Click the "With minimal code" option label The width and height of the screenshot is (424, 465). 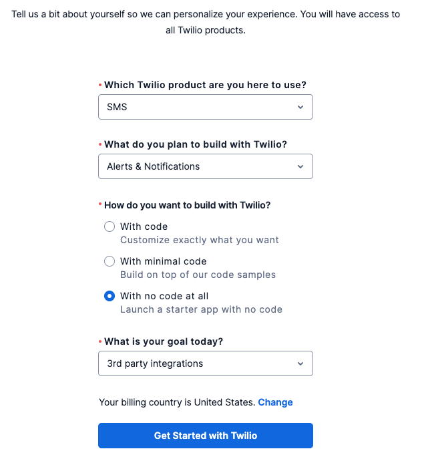tap(163, 261)
